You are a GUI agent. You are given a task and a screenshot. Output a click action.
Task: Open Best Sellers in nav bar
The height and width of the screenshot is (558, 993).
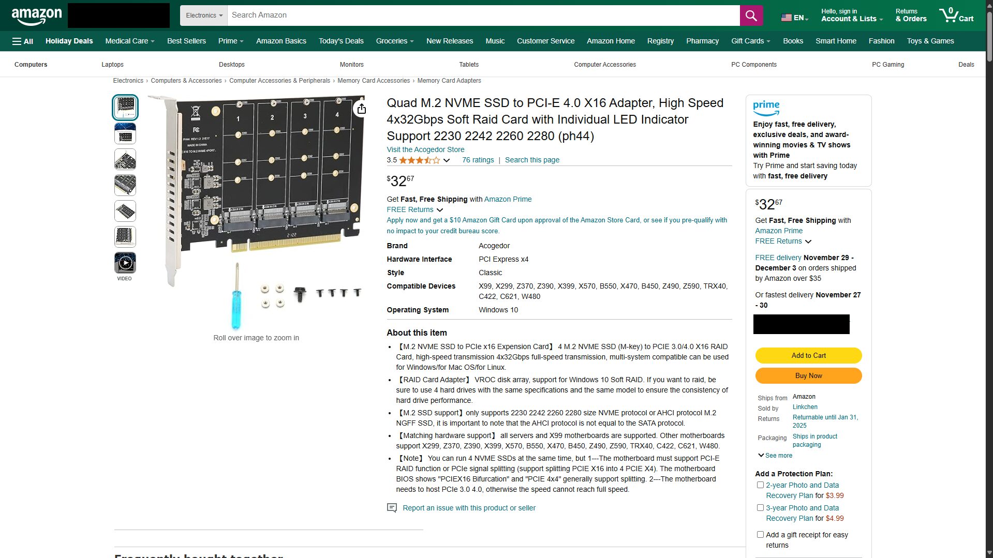[186, 41]
